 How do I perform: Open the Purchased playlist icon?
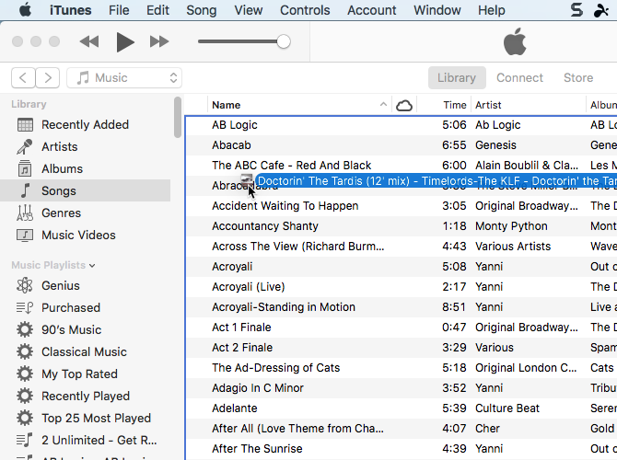point(25,307)
